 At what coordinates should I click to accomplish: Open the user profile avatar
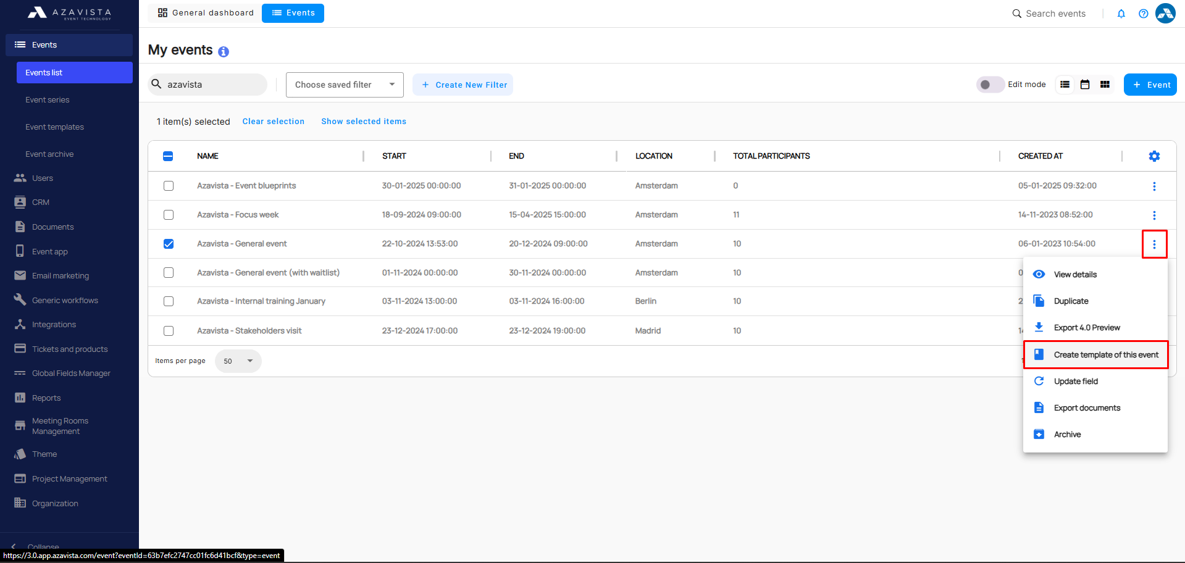coord(1165,13)
